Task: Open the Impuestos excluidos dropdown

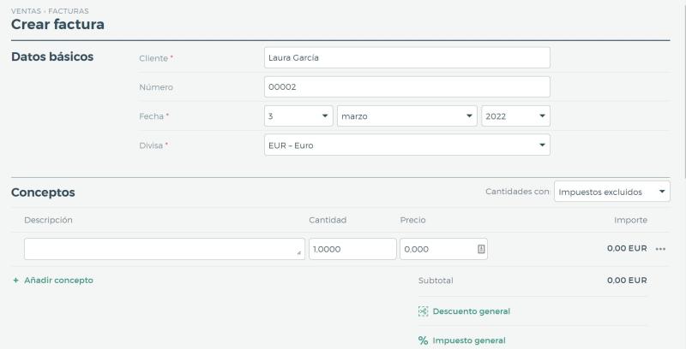Action: pos(611,192)
